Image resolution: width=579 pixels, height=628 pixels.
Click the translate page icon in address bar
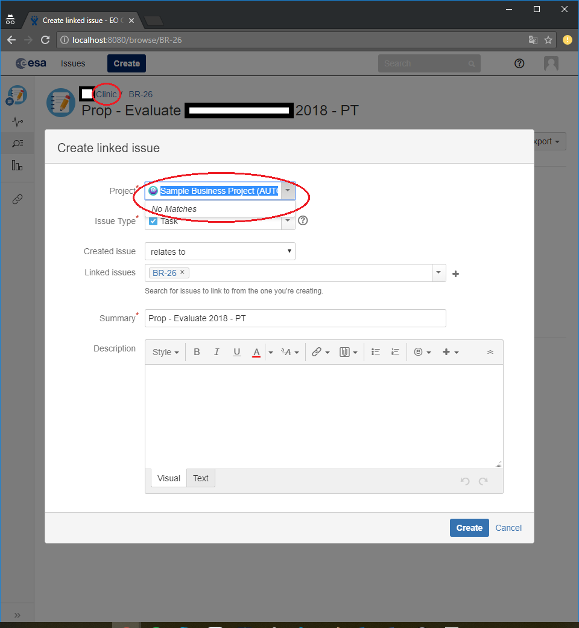click(533, 40)
